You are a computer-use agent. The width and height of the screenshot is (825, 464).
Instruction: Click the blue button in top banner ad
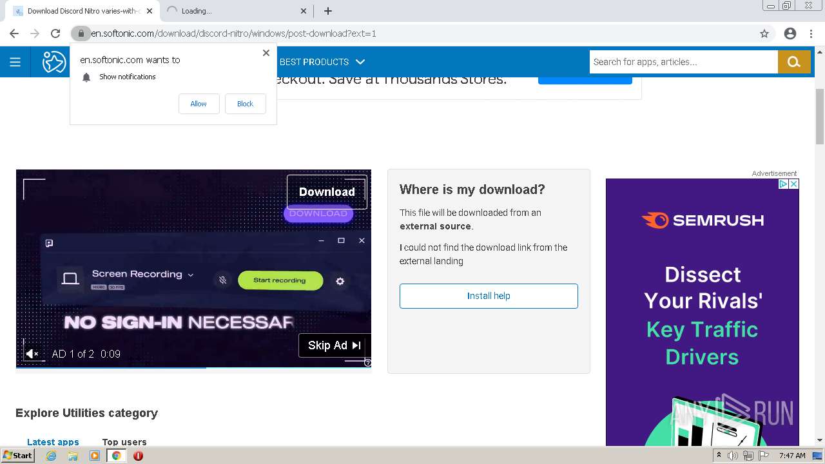585,80
